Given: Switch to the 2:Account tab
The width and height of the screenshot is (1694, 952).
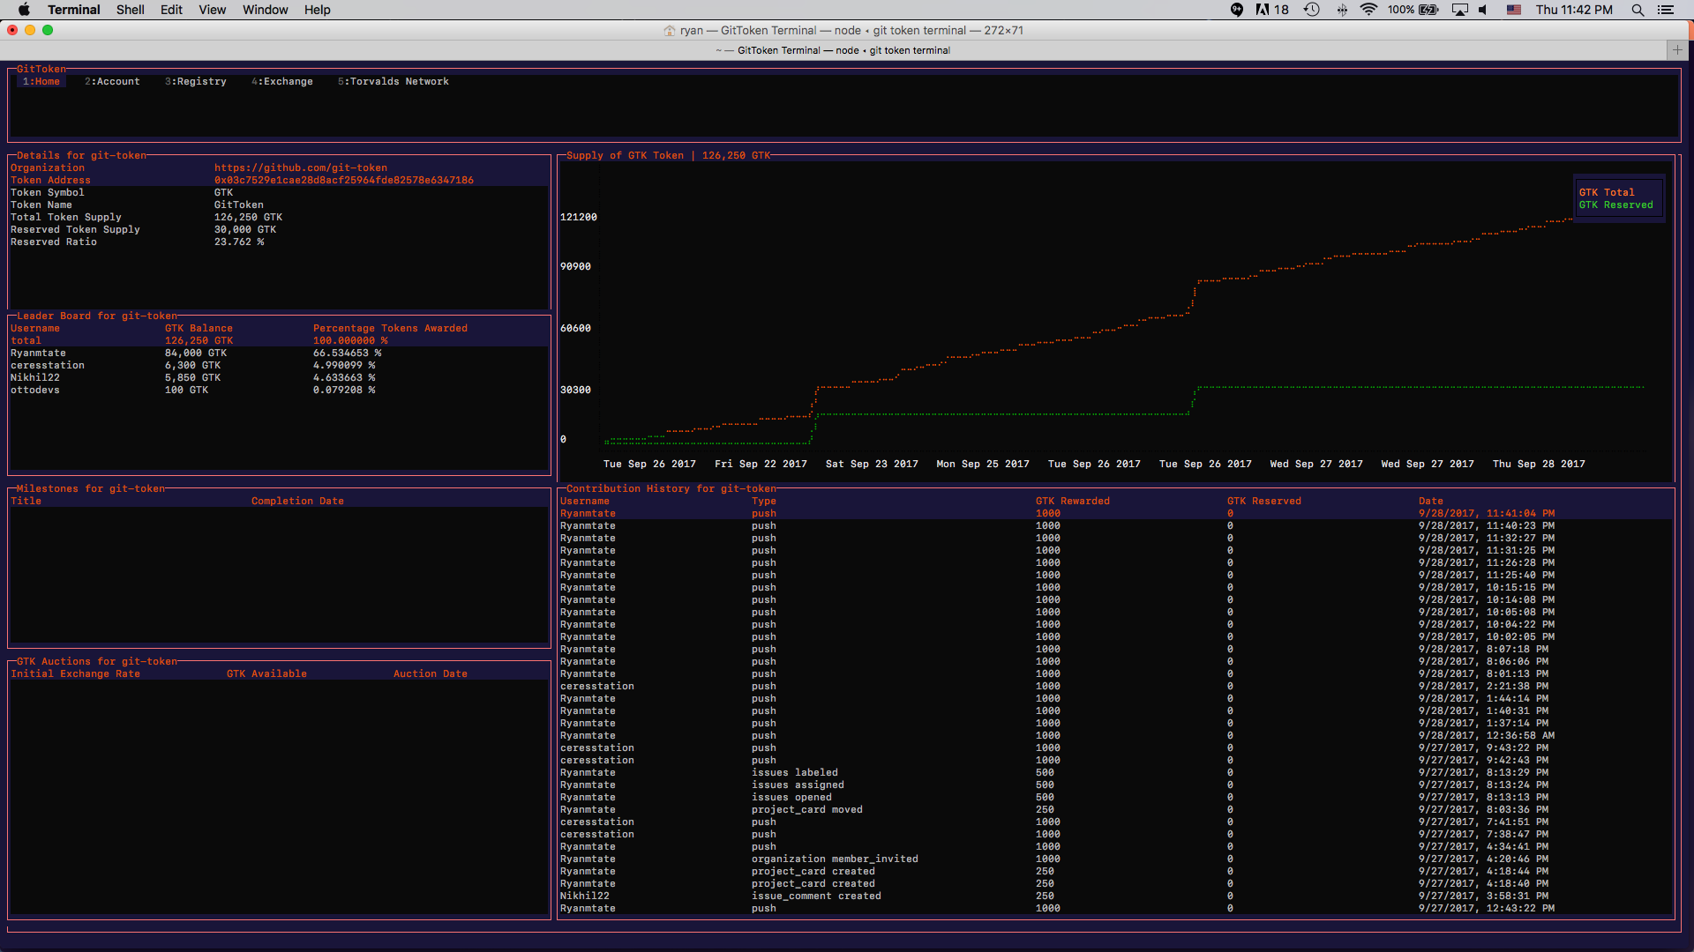Looking at the screenshot, I should click(112, 81).
